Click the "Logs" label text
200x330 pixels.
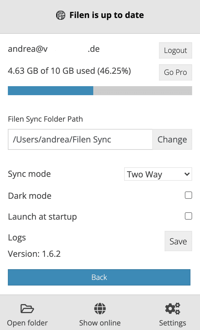17,238
